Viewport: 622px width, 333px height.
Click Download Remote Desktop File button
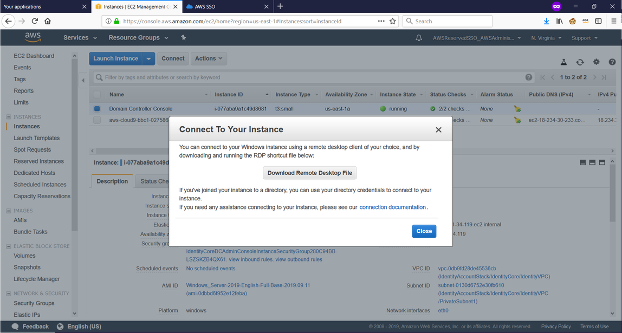310,173
